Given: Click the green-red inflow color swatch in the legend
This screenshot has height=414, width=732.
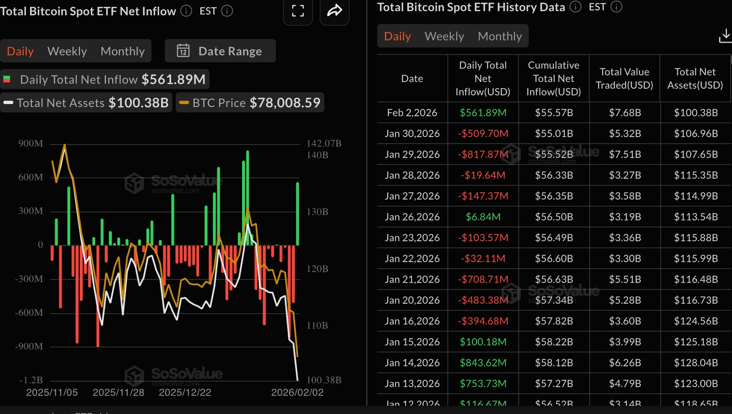Looking at the screenshot, I should click(x=7, y=79).
